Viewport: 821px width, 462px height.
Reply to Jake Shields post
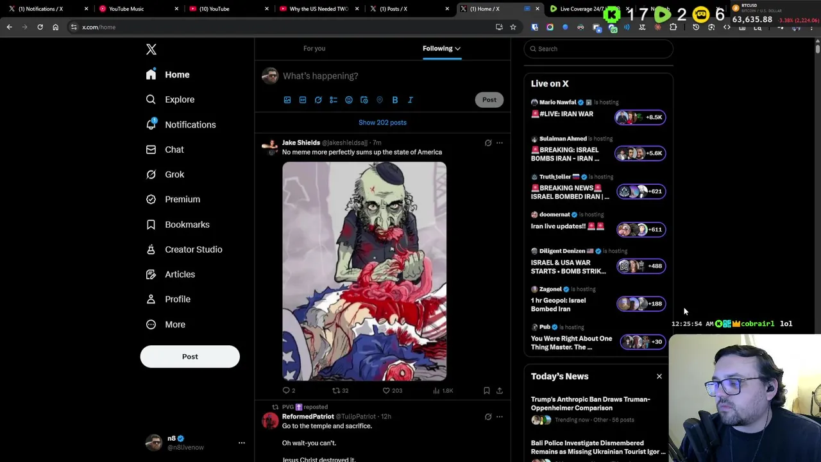(x=289, y=390)
